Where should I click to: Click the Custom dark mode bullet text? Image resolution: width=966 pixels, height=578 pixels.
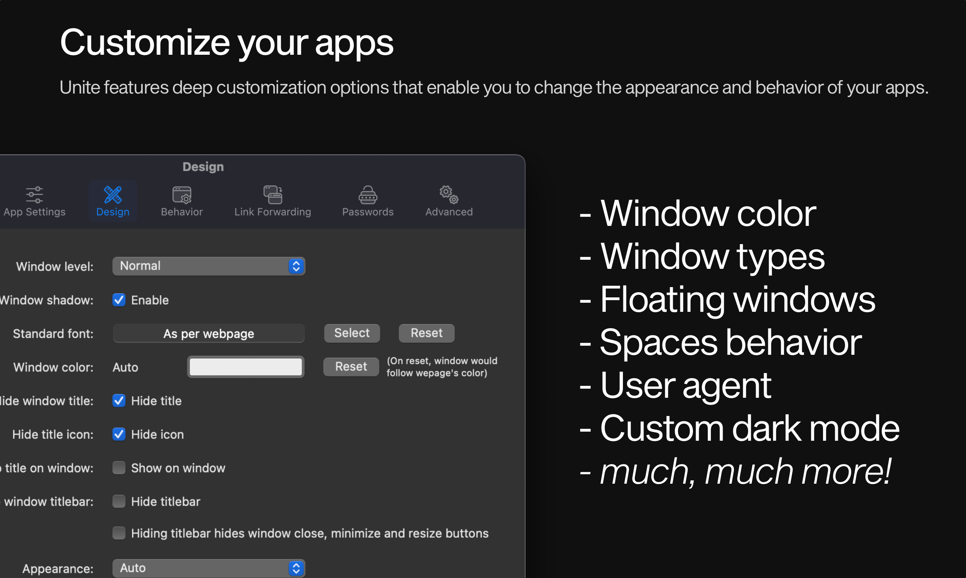(750, 428)
